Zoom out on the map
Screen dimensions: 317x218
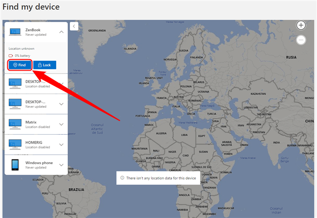point(301,40)
